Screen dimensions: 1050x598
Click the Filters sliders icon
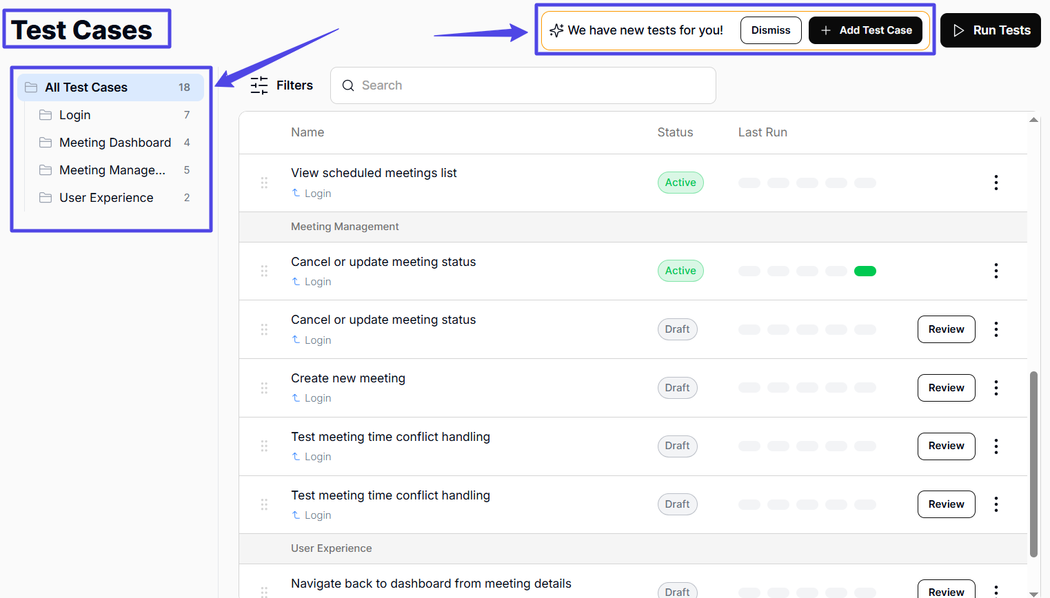(259, 85)
